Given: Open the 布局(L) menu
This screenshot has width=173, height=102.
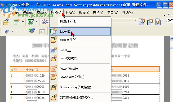Looking at the screenshot, I should [70, 13].
